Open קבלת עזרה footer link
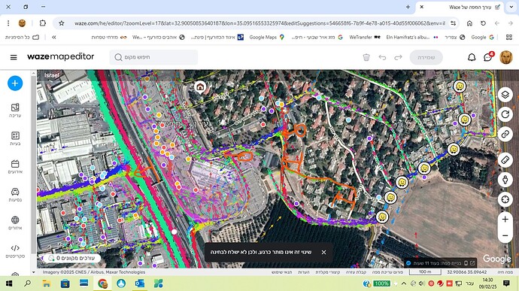 356,272
